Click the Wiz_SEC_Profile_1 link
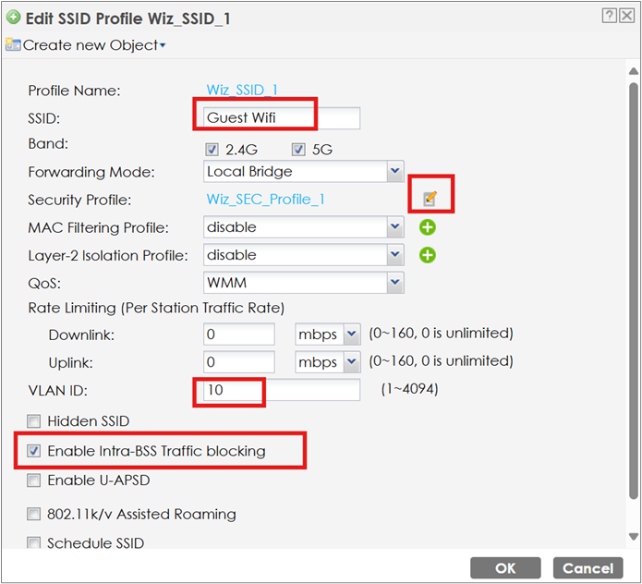 coord(266,200)
